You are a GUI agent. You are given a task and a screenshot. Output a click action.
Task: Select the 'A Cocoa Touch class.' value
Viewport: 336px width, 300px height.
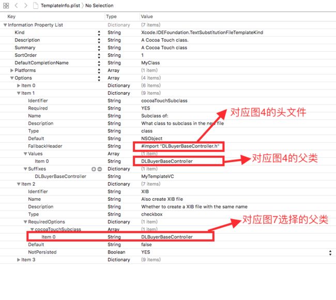pyautogui.click(x=165, y=40)
